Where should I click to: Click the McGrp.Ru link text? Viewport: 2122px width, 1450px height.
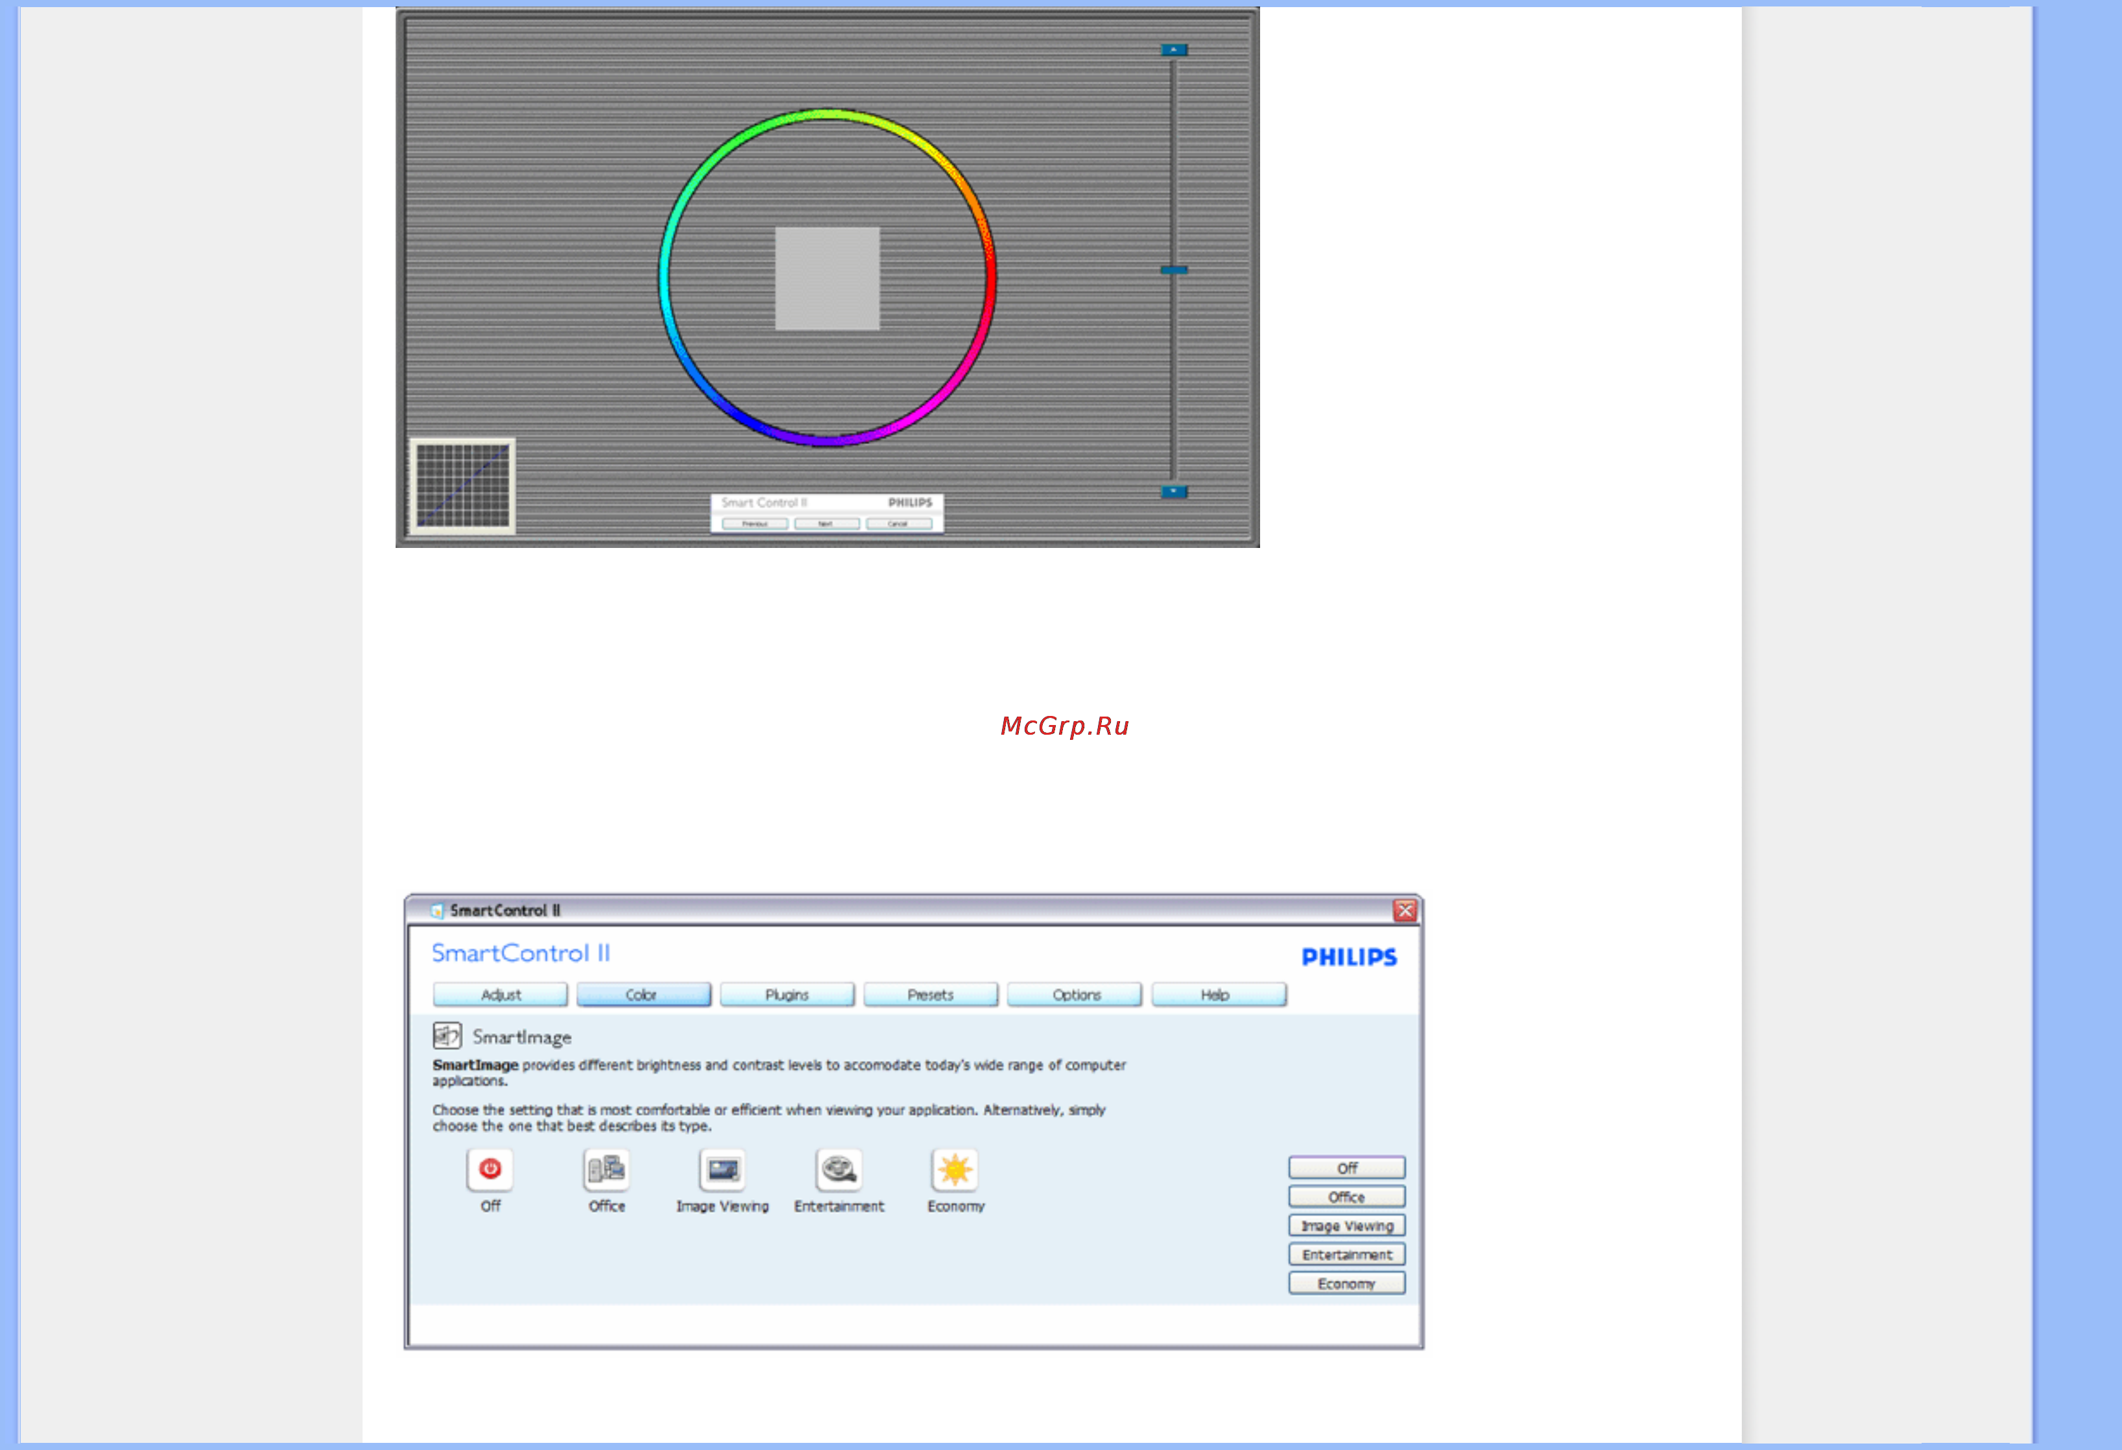[x=1065, y=726]
